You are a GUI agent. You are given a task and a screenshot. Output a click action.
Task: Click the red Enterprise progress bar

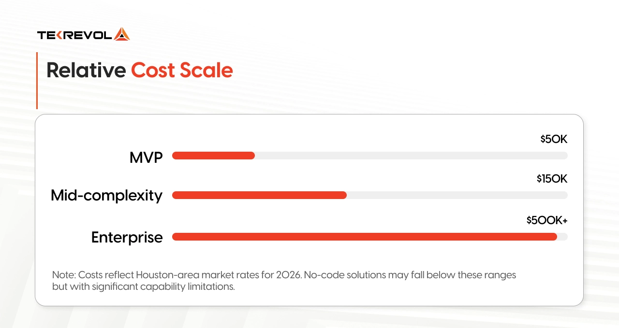365,237
